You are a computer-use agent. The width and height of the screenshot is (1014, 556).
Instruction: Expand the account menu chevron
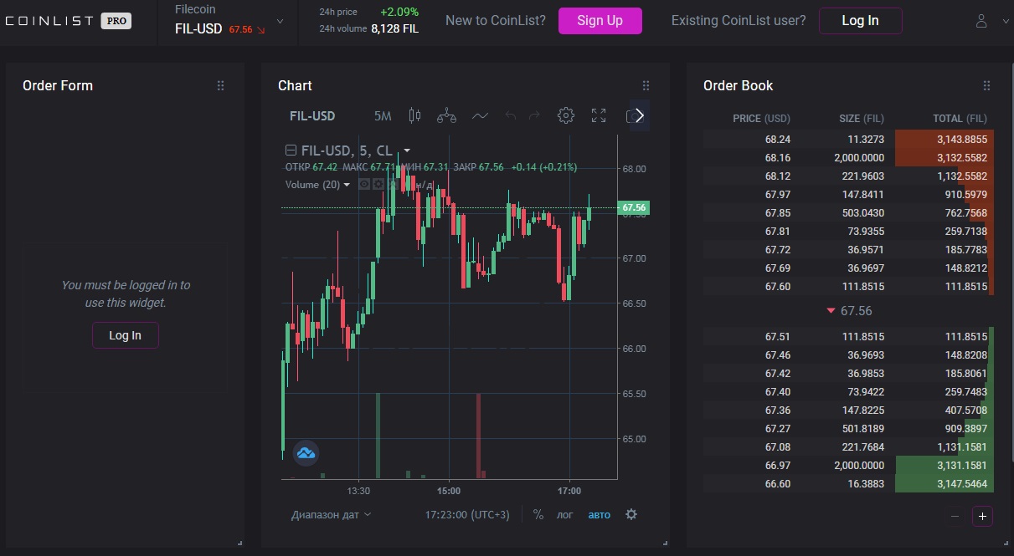click(1005, 22)
